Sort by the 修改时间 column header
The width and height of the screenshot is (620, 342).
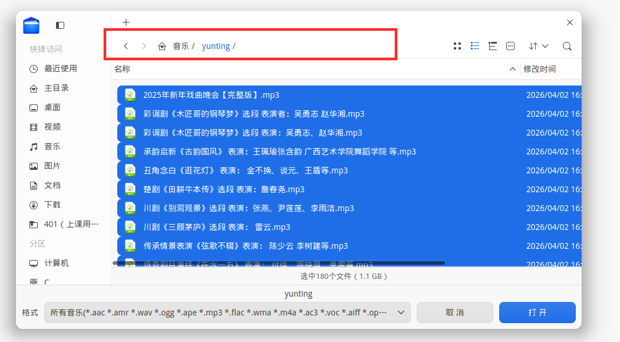(x=540, y=69)
